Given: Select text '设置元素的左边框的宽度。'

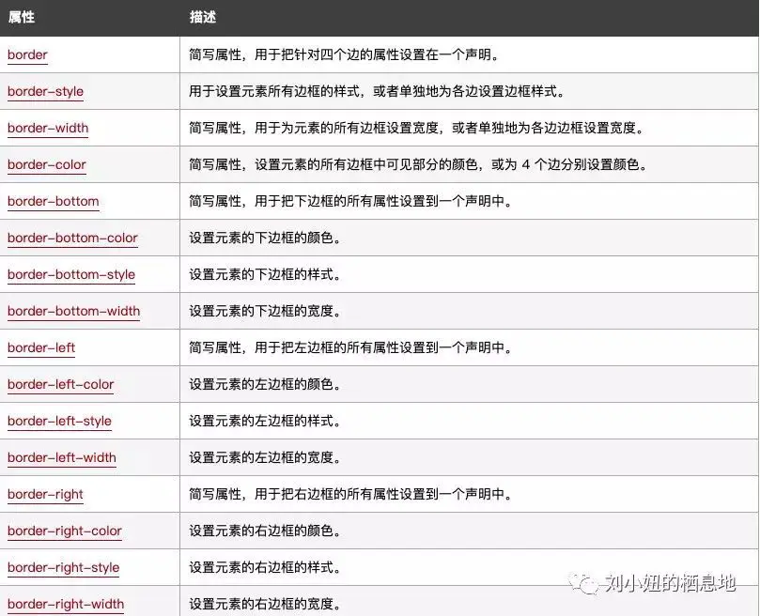Looking at the screenshot, I should coord(265,457).
